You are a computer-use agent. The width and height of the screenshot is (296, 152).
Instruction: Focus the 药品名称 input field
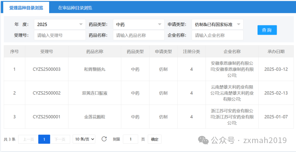(x=139, y=35)
